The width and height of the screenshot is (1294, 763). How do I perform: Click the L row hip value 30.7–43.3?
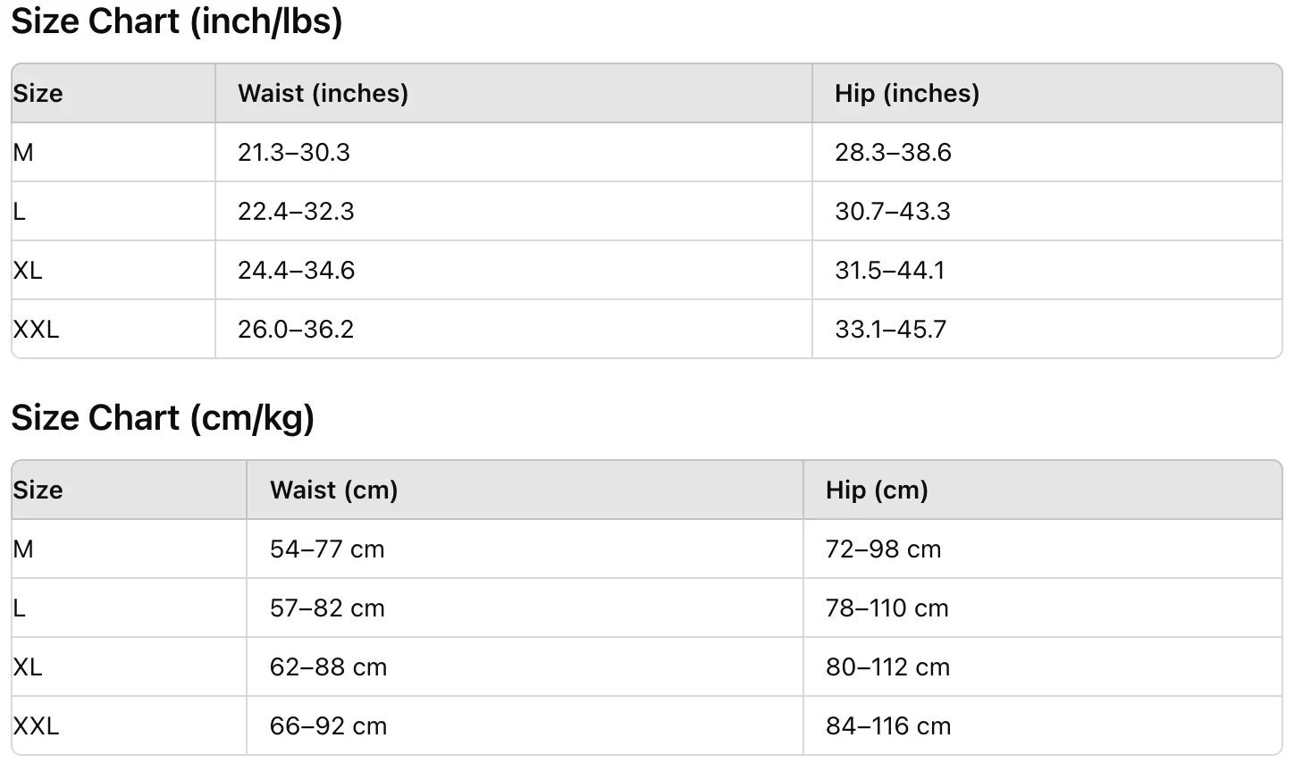point(893,211)
